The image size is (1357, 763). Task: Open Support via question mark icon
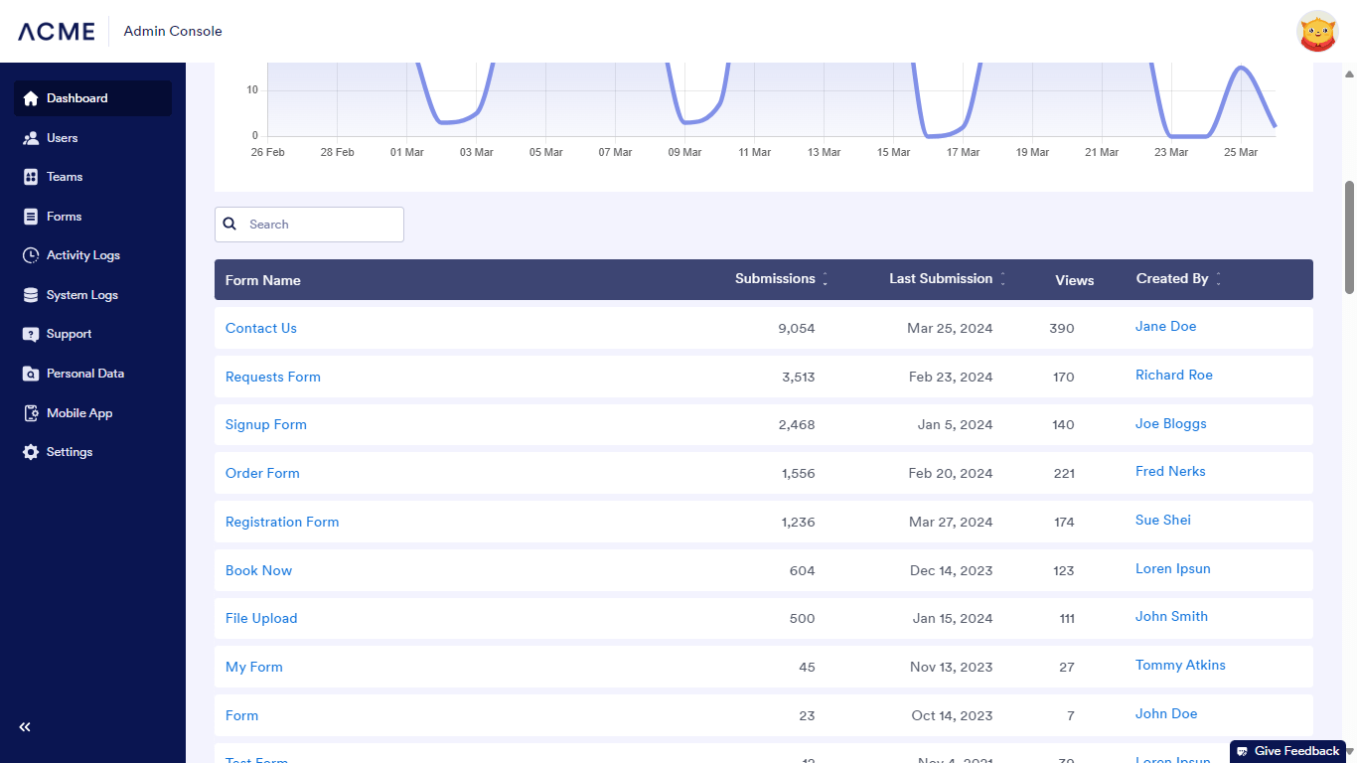[x=31, y=334]
